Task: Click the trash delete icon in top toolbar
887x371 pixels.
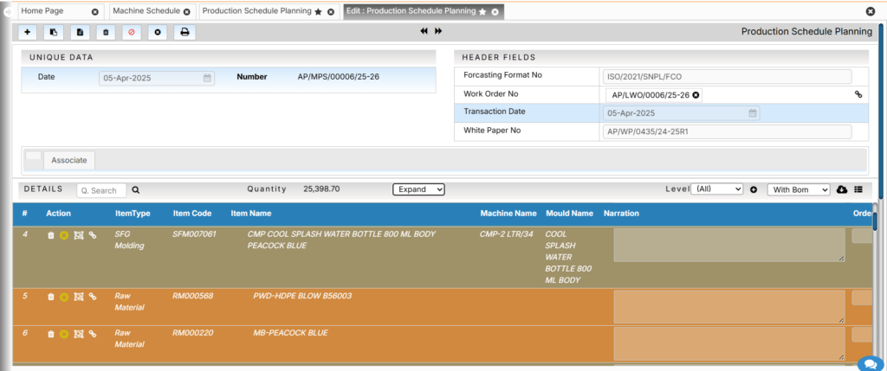Action: [106, 32]
